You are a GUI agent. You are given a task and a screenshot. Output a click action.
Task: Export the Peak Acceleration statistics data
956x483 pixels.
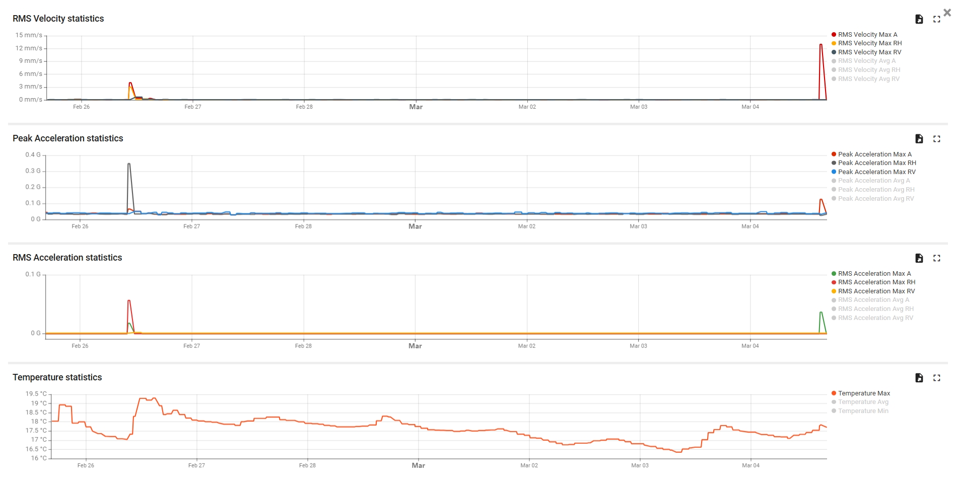click(x=919, y=139)
